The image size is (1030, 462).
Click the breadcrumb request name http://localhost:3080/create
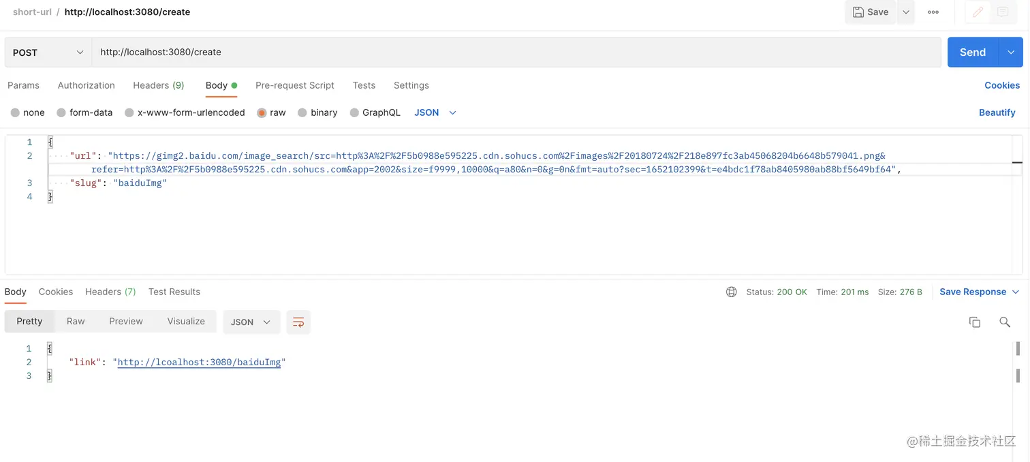pos(127,12)
